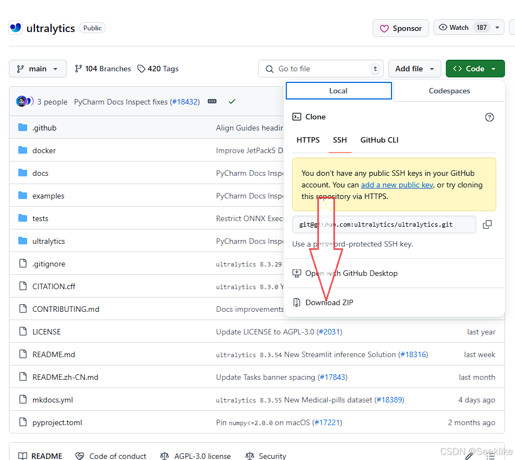This screenshot has height=460, width=515.
Task: Open the #17221 pull request link
Action: click(327, 422)
